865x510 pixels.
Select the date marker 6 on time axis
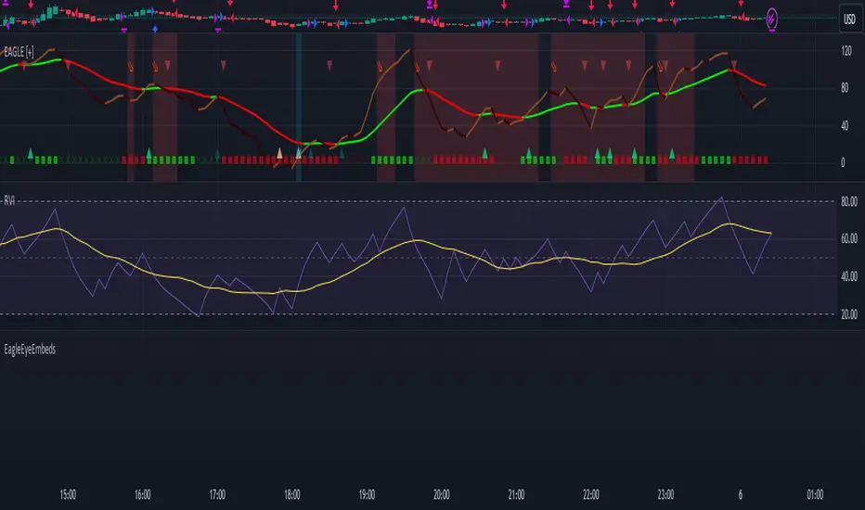pos(742,493)
